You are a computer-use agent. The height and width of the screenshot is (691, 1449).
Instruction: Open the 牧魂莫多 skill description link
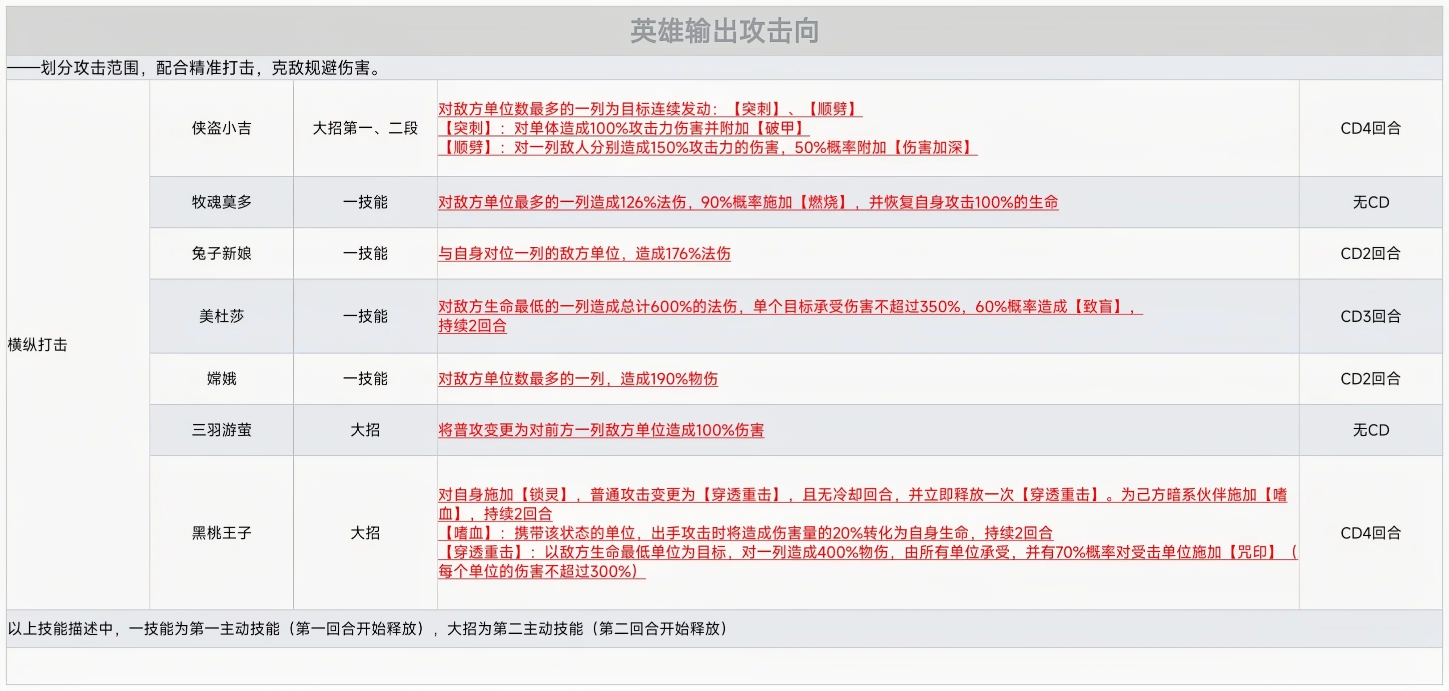click(748, 202)
